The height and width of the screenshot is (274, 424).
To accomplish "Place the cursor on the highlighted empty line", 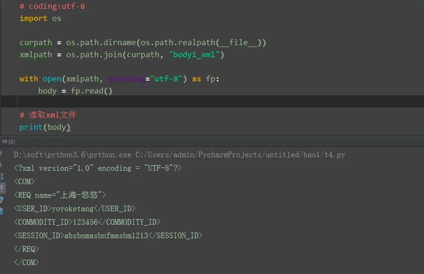I will [x=212, y=101].
